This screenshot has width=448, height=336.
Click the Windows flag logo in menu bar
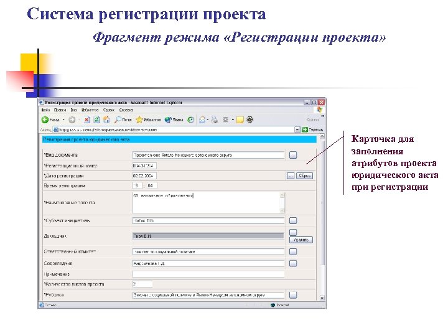click(319, 110)
